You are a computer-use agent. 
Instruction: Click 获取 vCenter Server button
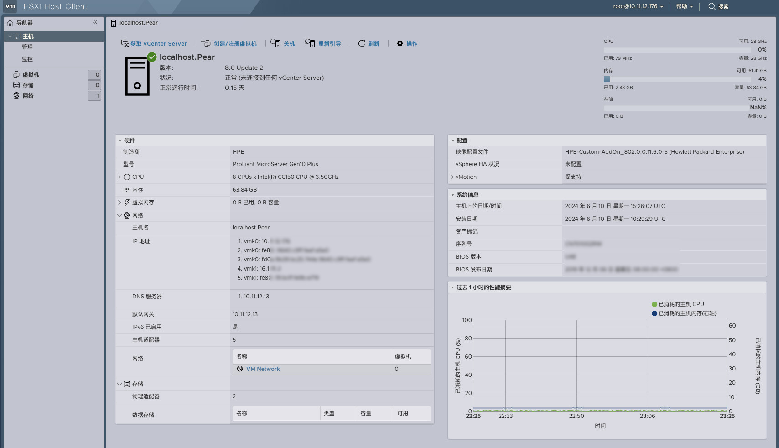[154, 43]
